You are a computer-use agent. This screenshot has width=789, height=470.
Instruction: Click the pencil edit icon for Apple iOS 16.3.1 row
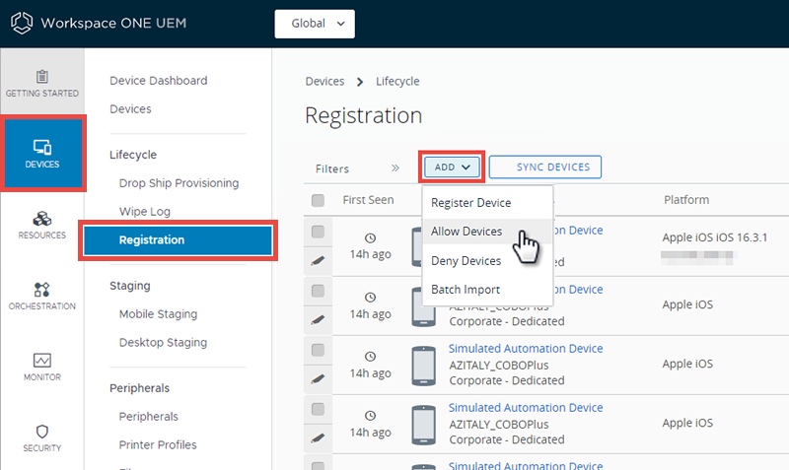coord(318,261)
